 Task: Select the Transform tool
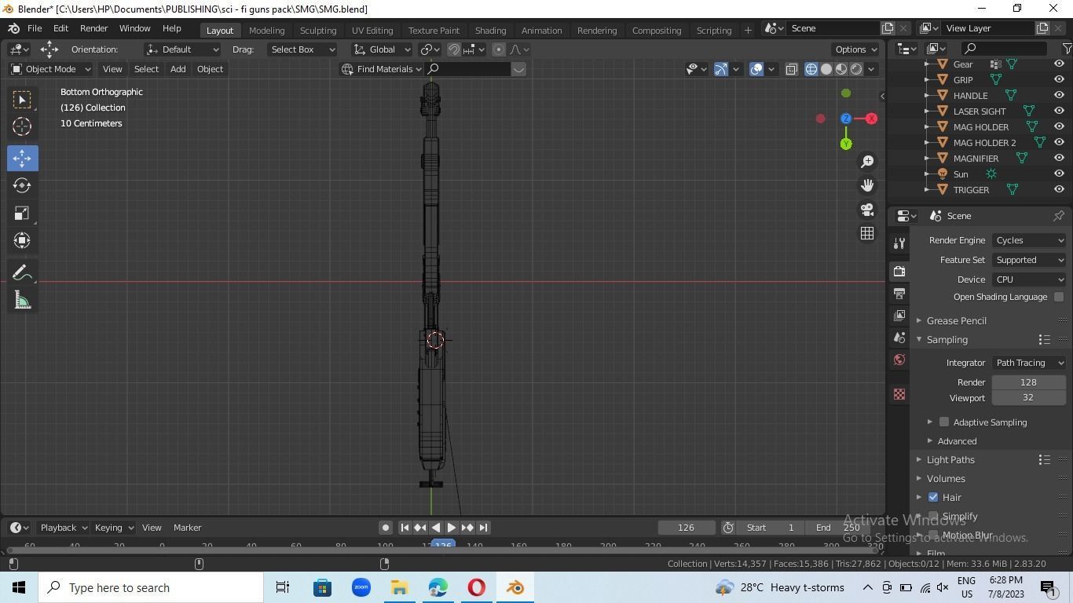click(22, 240)
